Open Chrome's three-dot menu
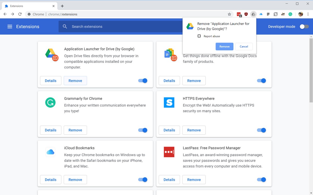313x195 pixels. (x=308, y=14)
